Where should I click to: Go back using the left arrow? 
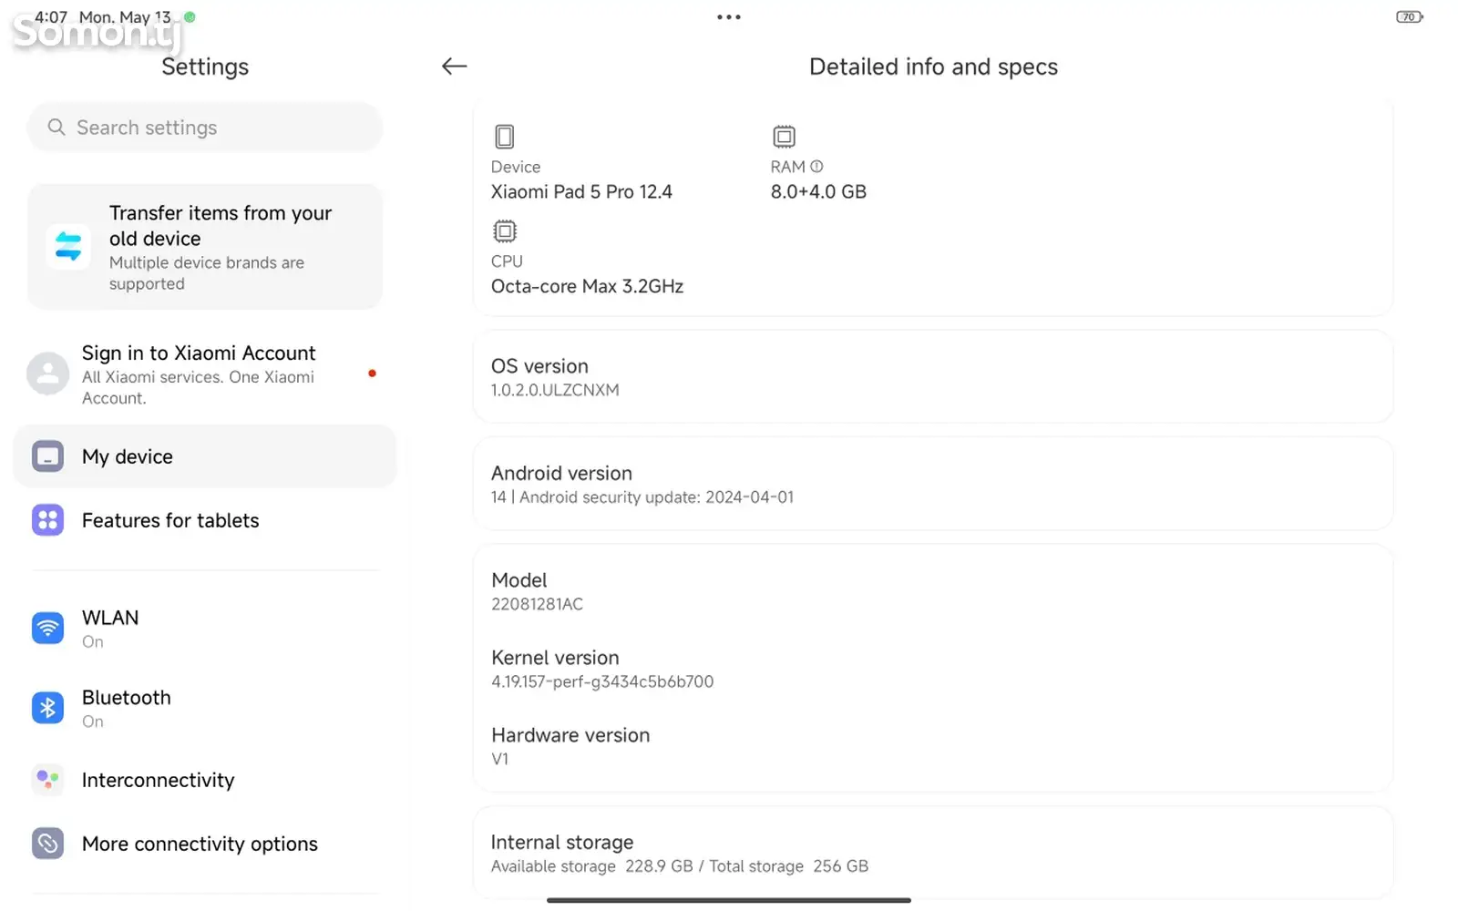coord(454,66)
